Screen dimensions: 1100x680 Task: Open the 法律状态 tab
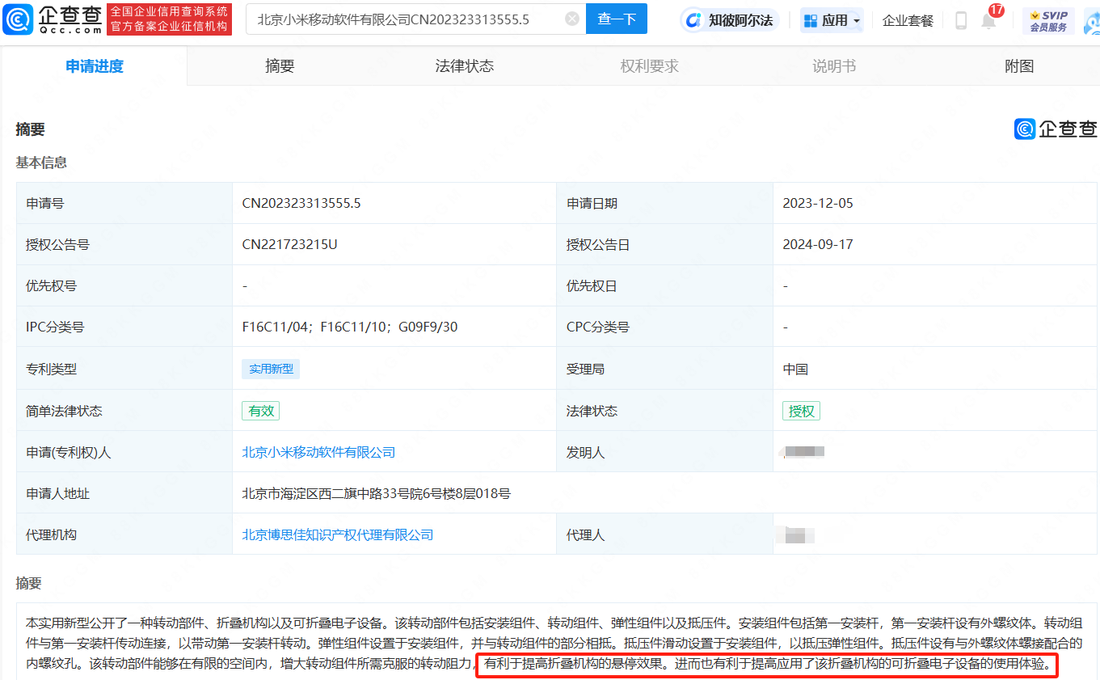coord(464,66)
